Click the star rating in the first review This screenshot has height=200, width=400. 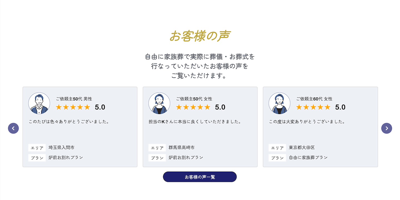click(x=73, y=107)
